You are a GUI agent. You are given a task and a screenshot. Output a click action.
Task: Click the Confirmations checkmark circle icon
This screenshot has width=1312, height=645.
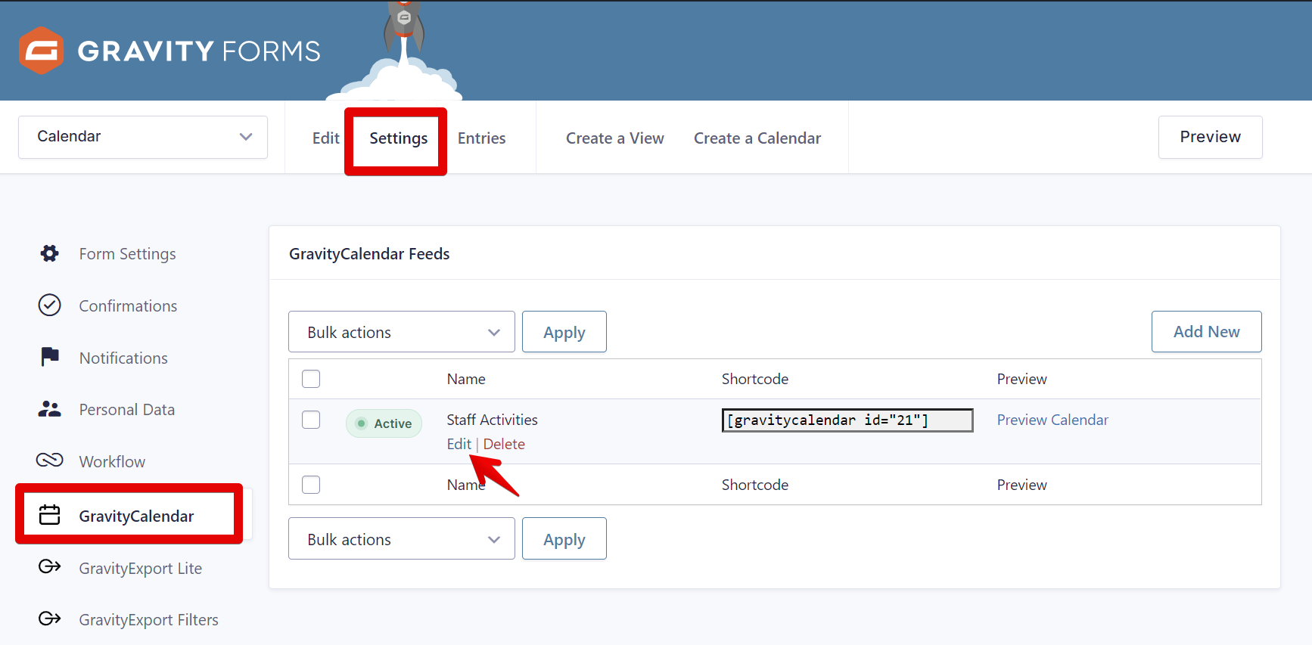pyautogui.click(x=50, y=305)
